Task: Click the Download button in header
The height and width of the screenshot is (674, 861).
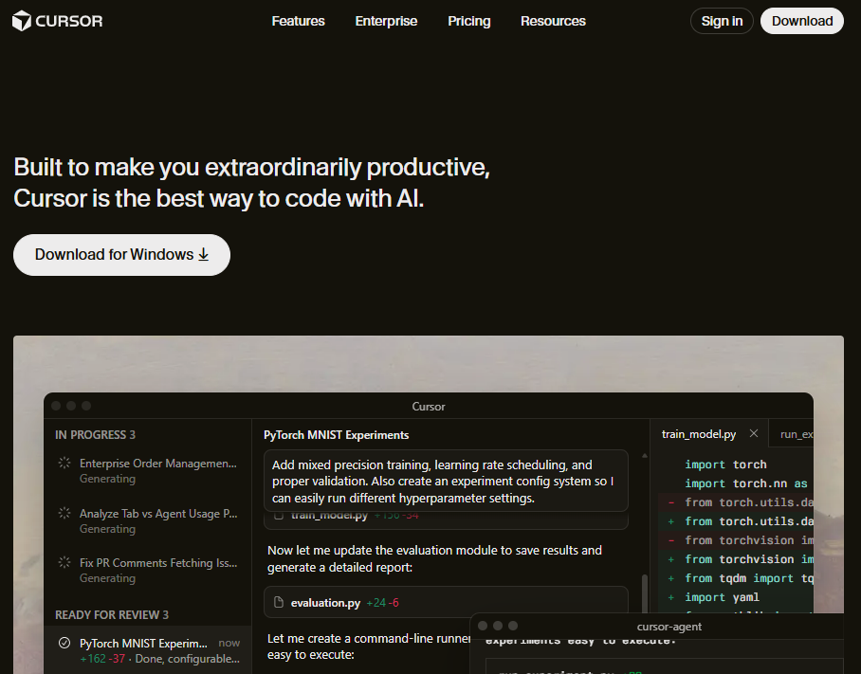Action: pos(801,21)
